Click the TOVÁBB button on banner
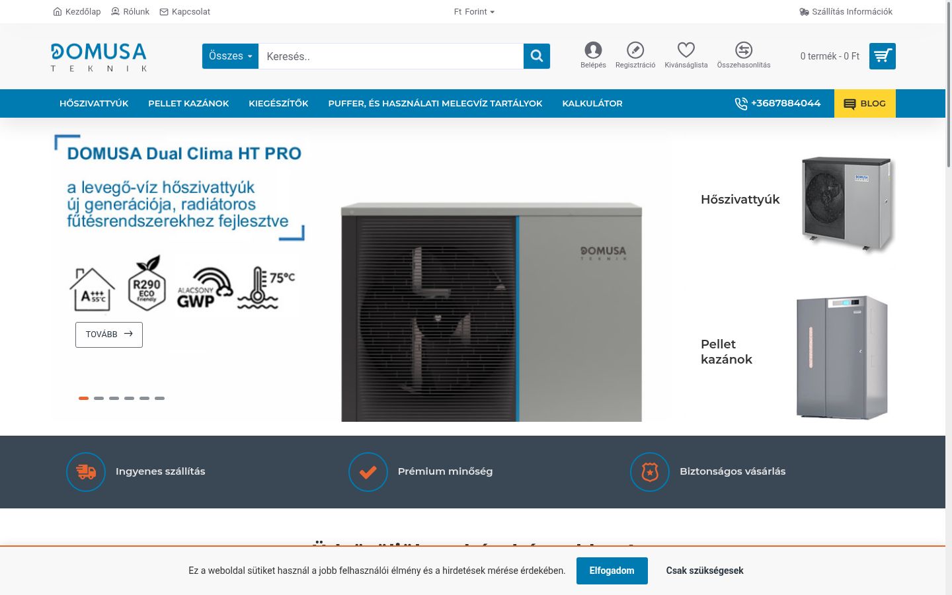The width and height of the screenshot is (952, 595). point(109,335)
